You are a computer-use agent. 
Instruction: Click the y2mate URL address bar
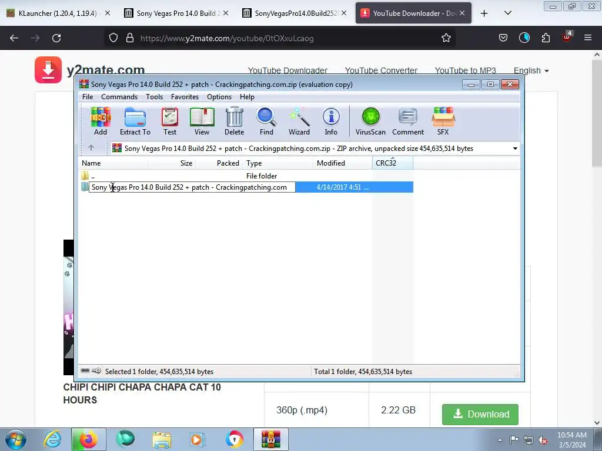click(280, 38)
